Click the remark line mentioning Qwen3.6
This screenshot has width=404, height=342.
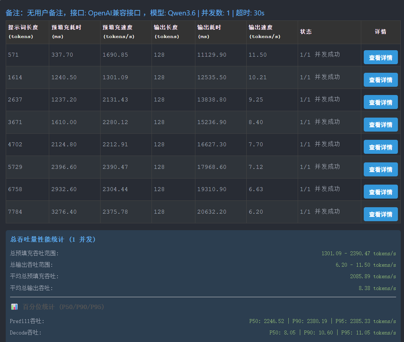(x=135, y=13)
